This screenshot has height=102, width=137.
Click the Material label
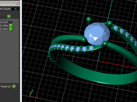click(x=6, y=86)
